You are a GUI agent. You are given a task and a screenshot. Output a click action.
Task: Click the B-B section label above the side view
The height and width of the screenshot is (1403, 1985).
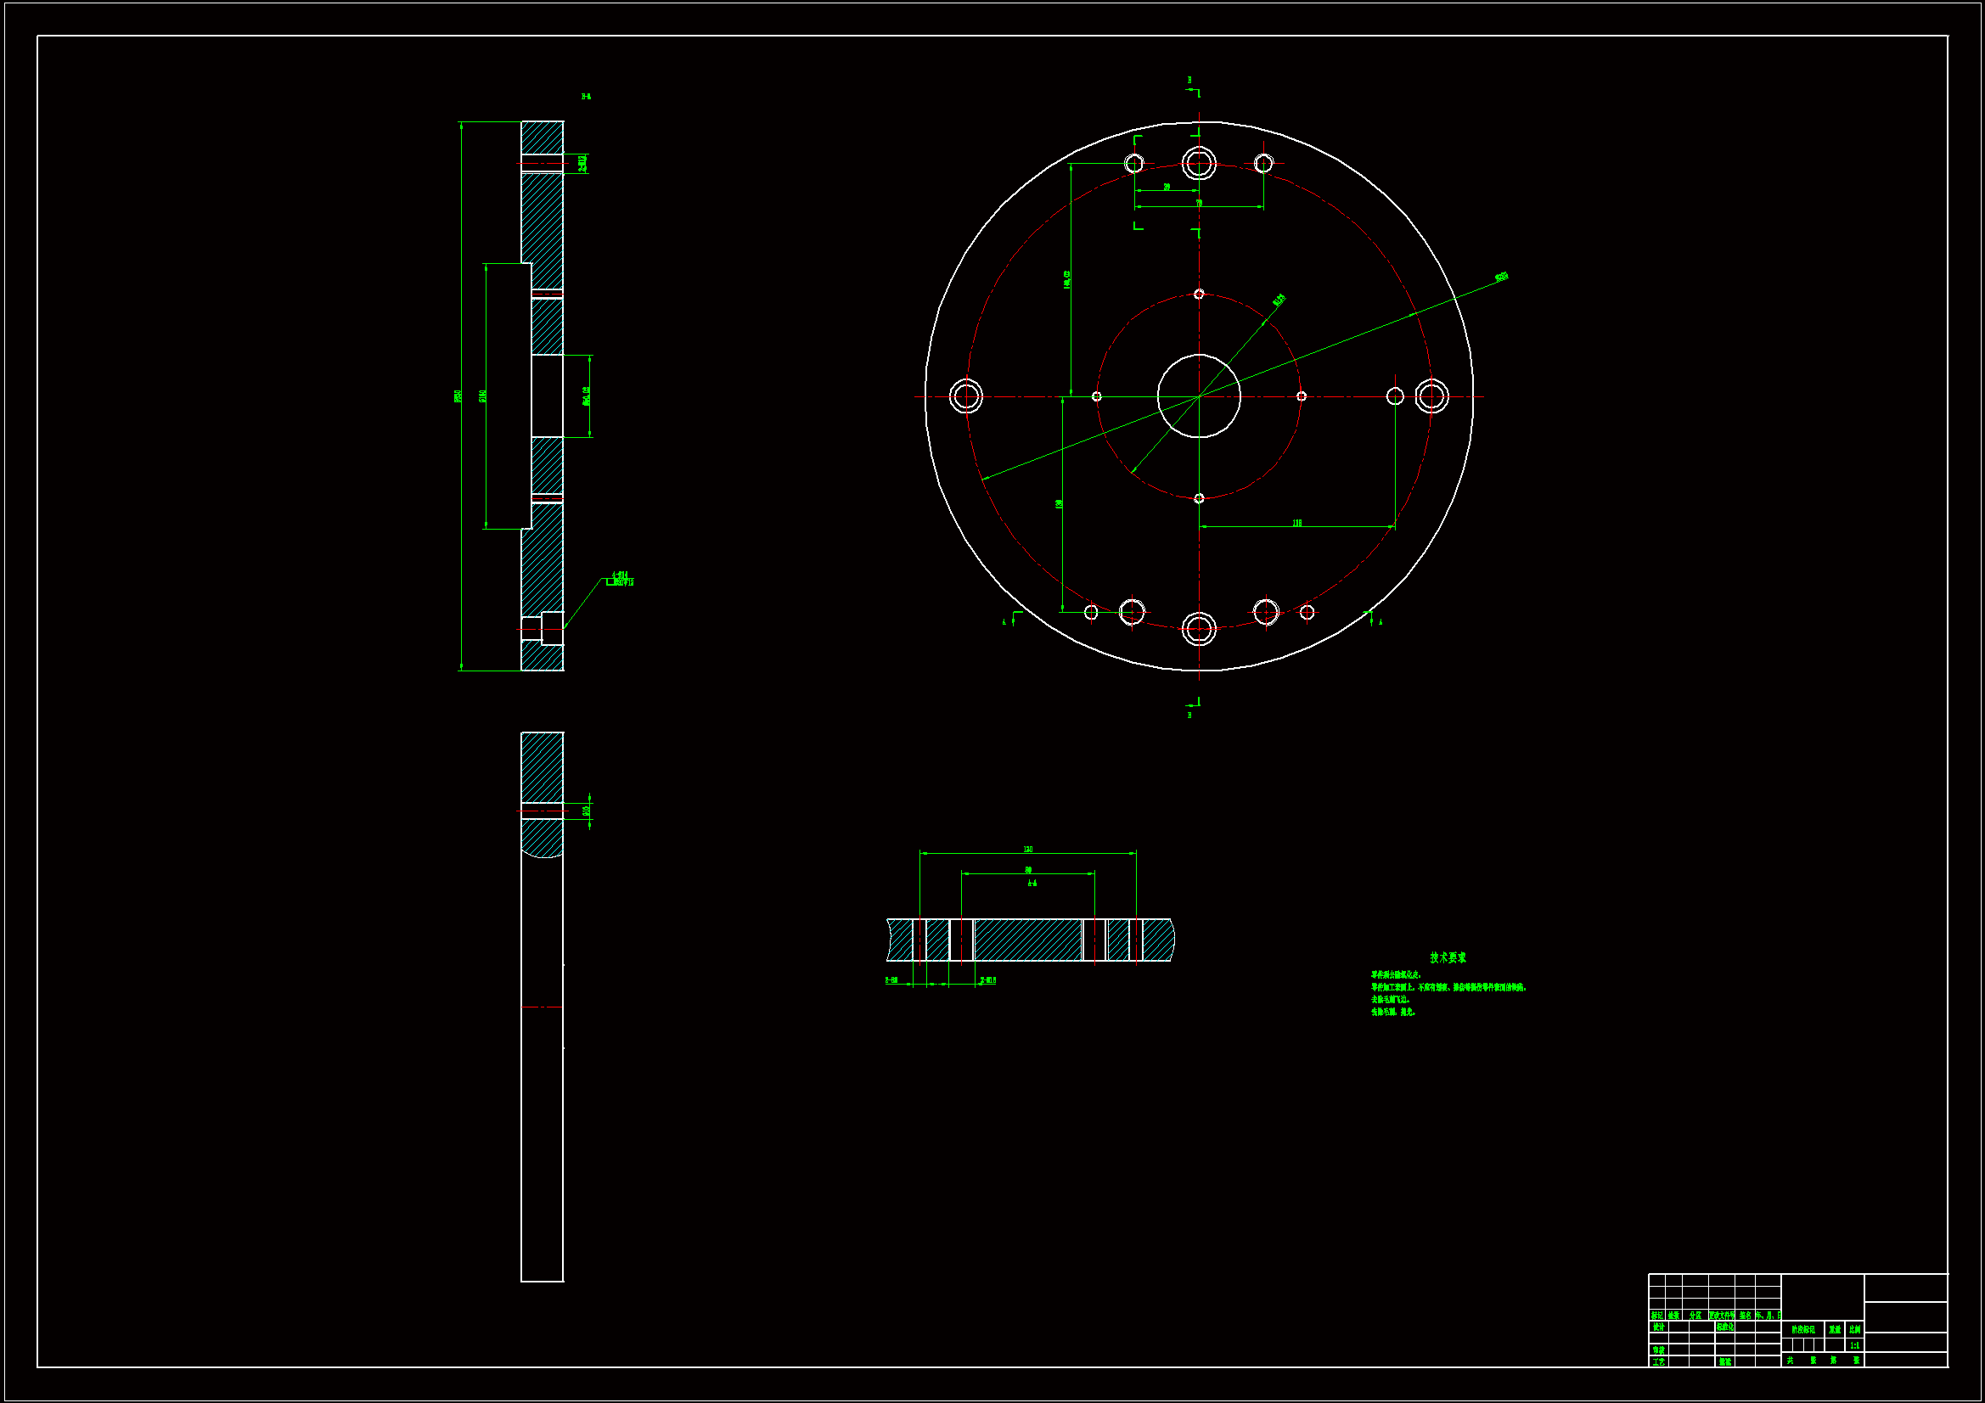[x=585, y=97]
